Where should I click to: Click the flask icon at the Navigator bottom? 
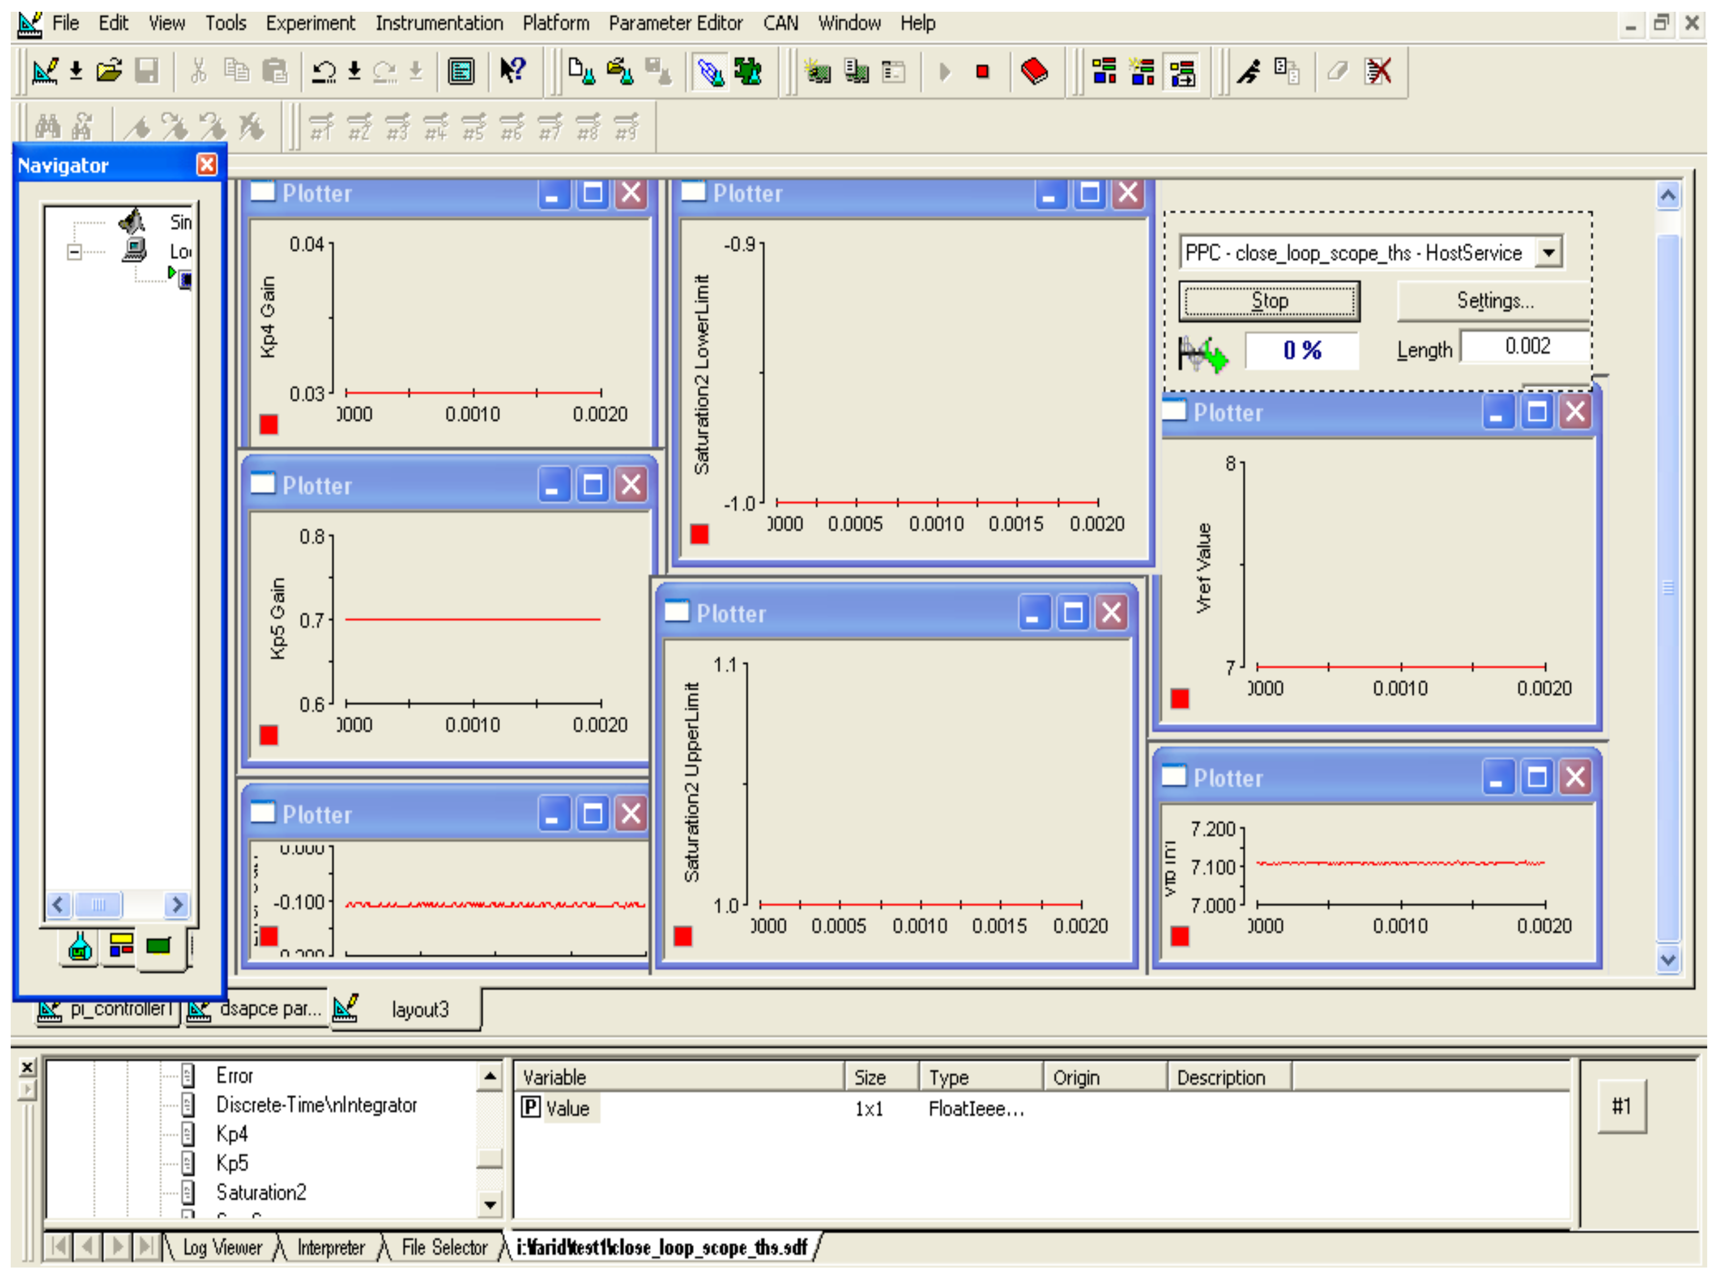pyautogui.click(x=80, y=947)
